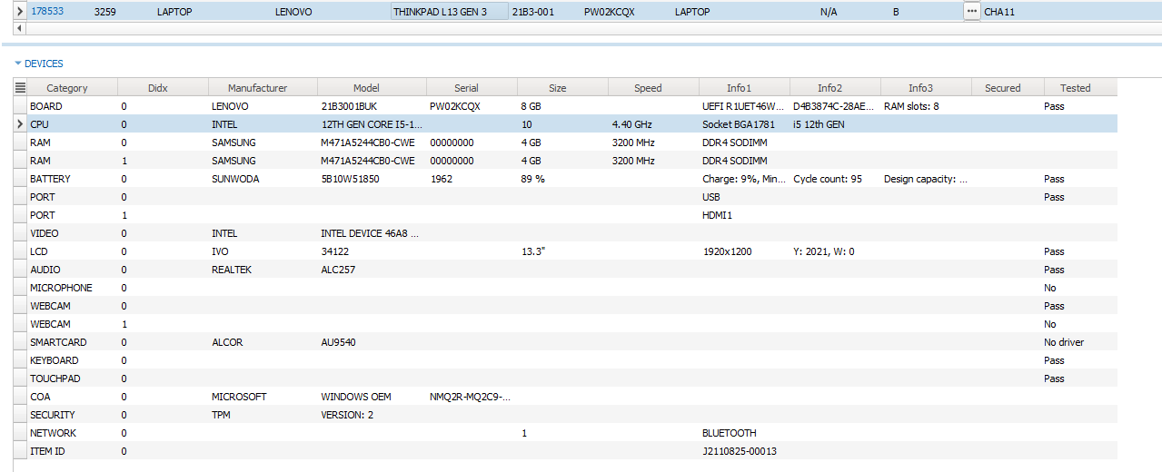
Task: Select the VIDEO row
Action: tap(566, 233)
